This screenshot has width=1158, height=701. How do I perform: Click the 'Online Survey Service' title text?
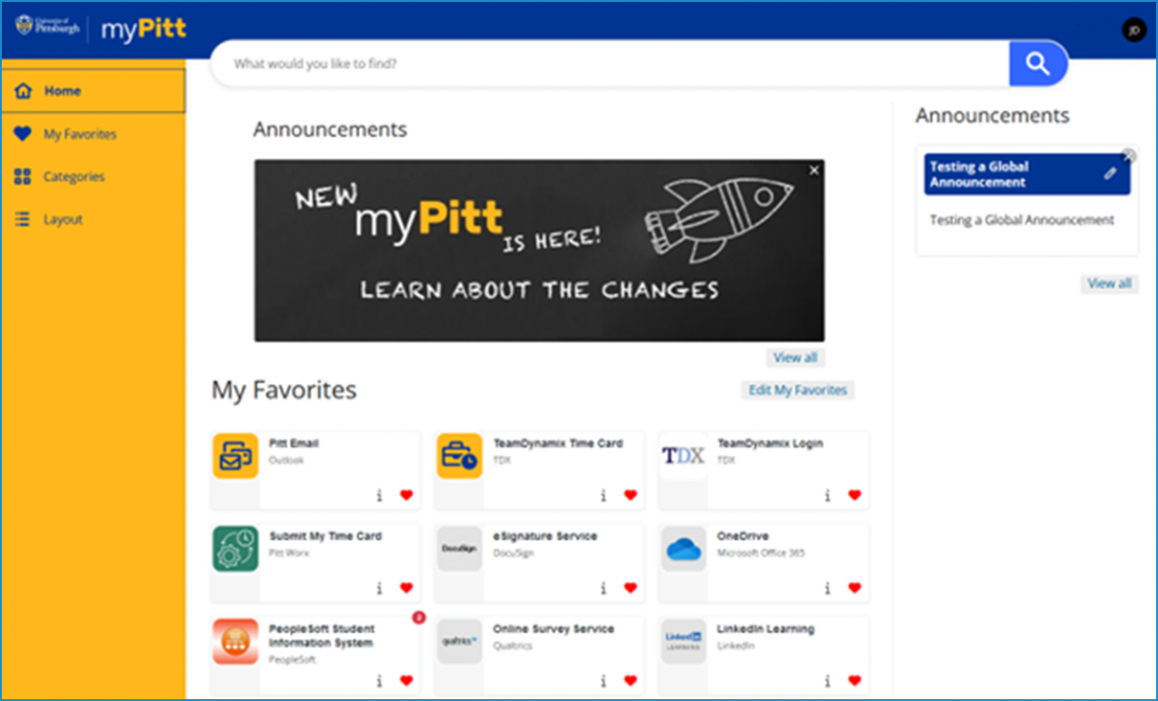click(x=553, y=629)
